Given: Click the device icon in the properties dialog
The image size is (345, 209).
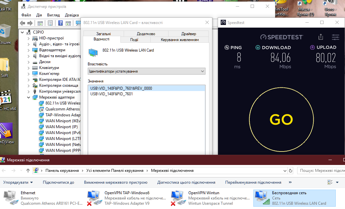Looking at the screenshot, I should click(x=93, y=53).
